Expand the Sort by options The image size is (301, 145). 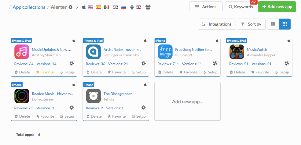tap(251, 24)
